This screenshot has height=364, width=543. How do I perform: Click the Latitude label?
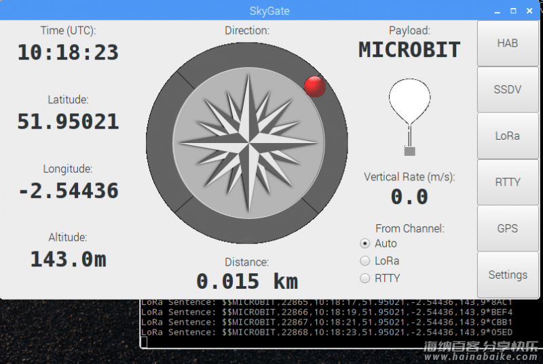tap(69, 100)
